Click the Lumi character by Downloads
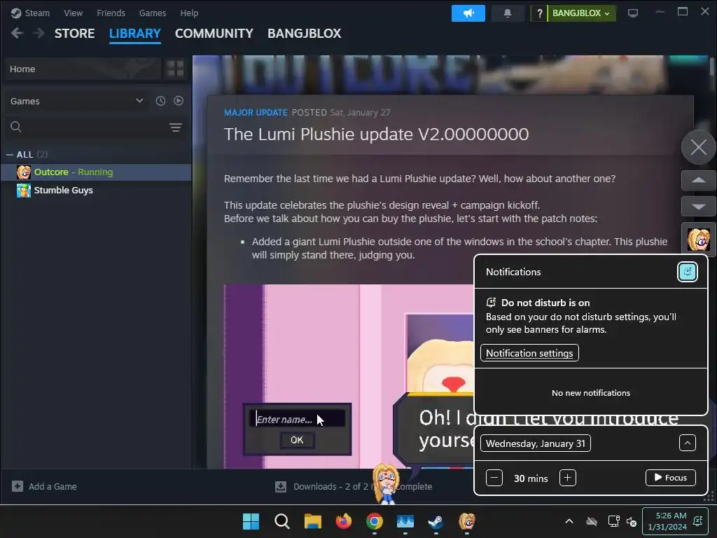The height and width of the screenshot is (538, 717). point(386,484)
